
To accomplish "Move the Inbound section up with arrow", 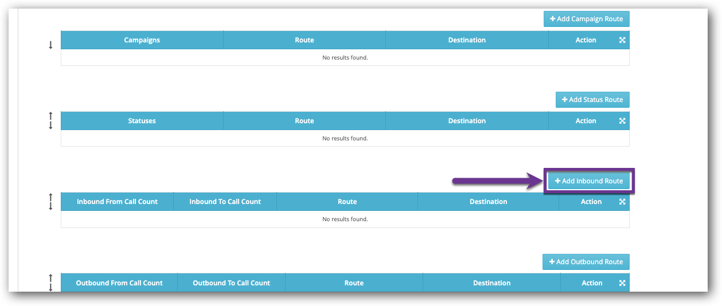I will pos(50,197).
